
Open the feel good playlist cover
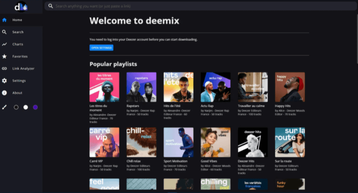104,184
